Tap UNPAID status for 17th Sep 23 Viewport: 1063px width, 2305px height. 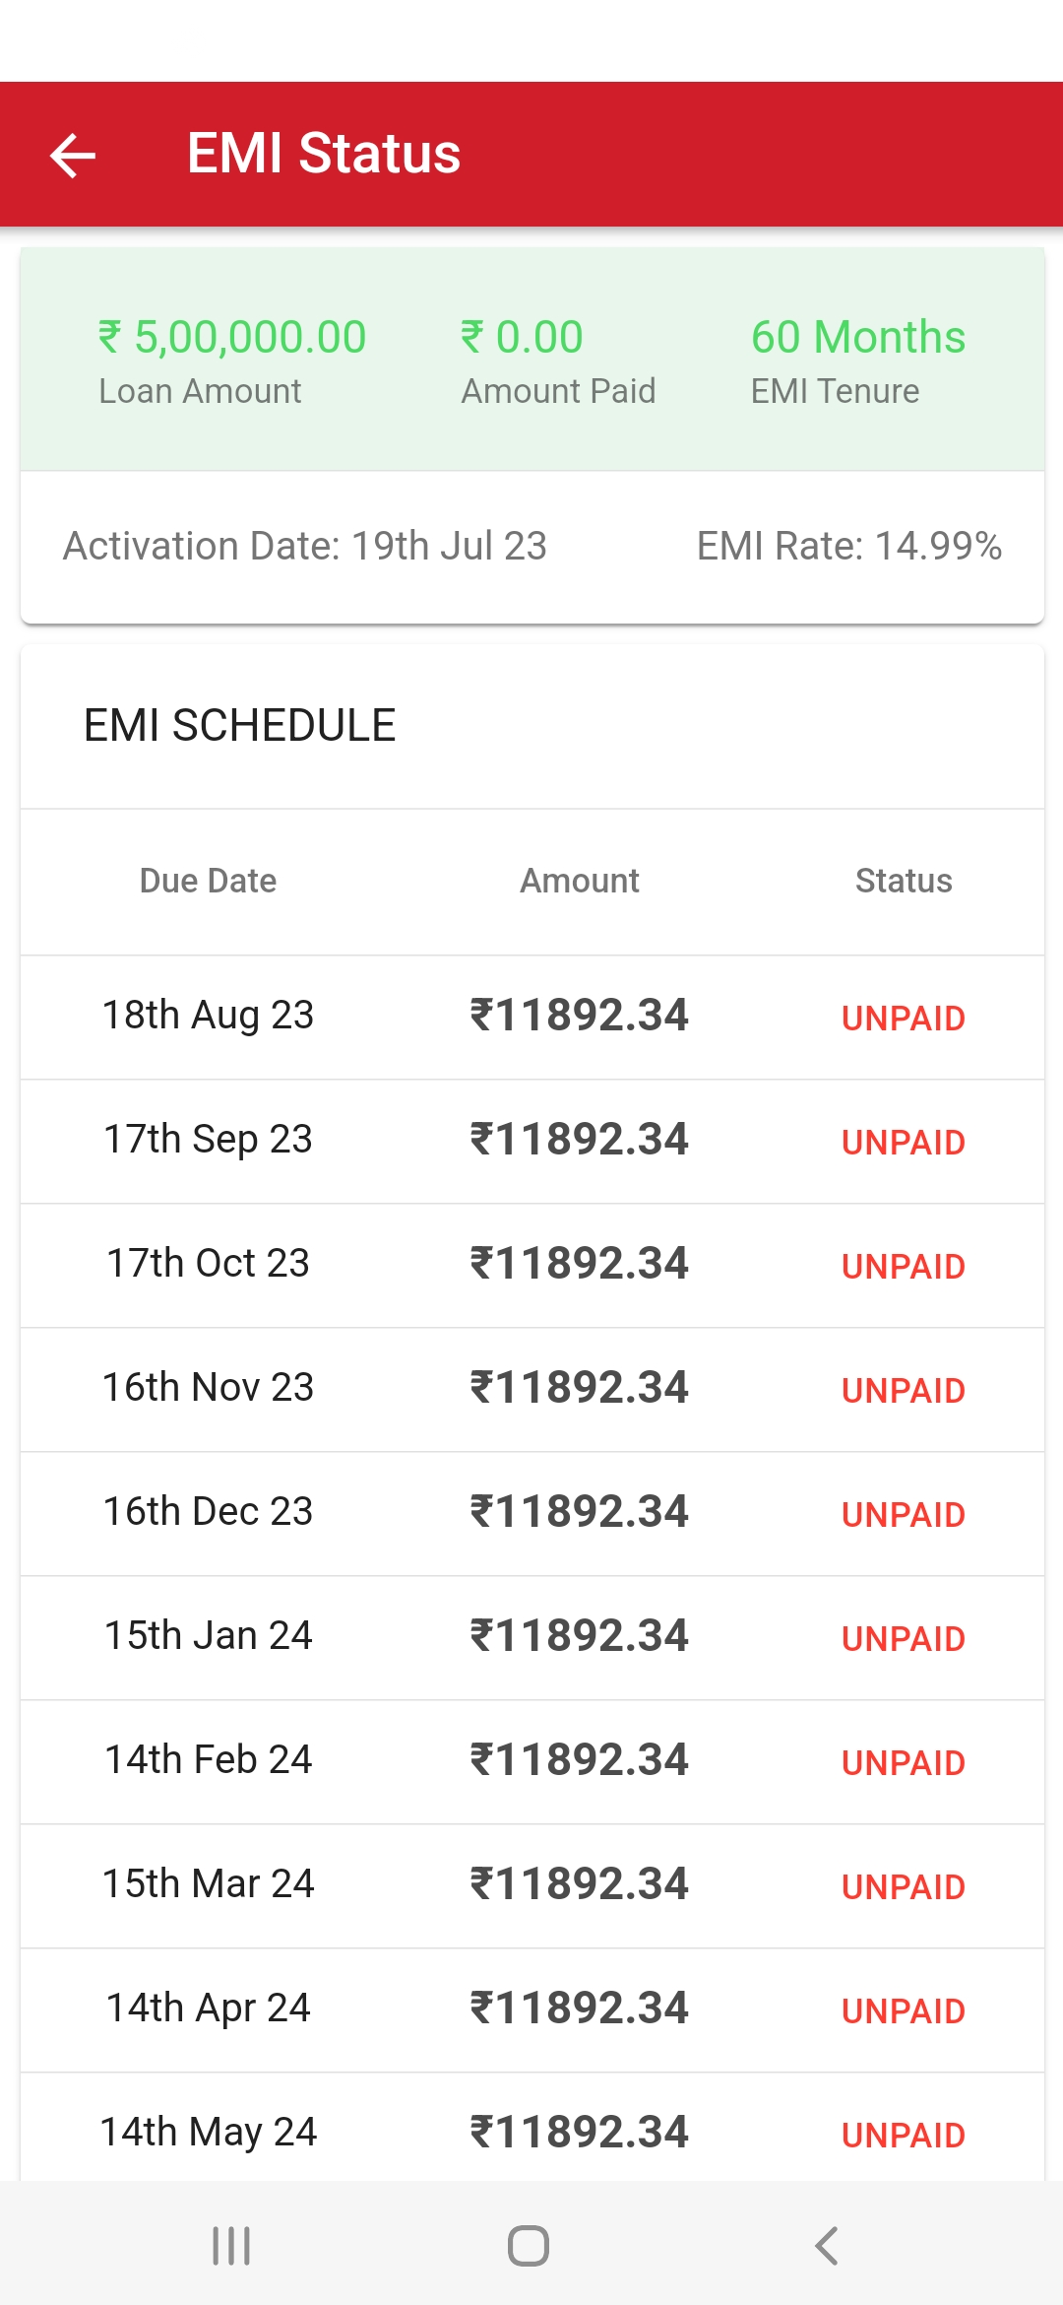click(903, 1143)
